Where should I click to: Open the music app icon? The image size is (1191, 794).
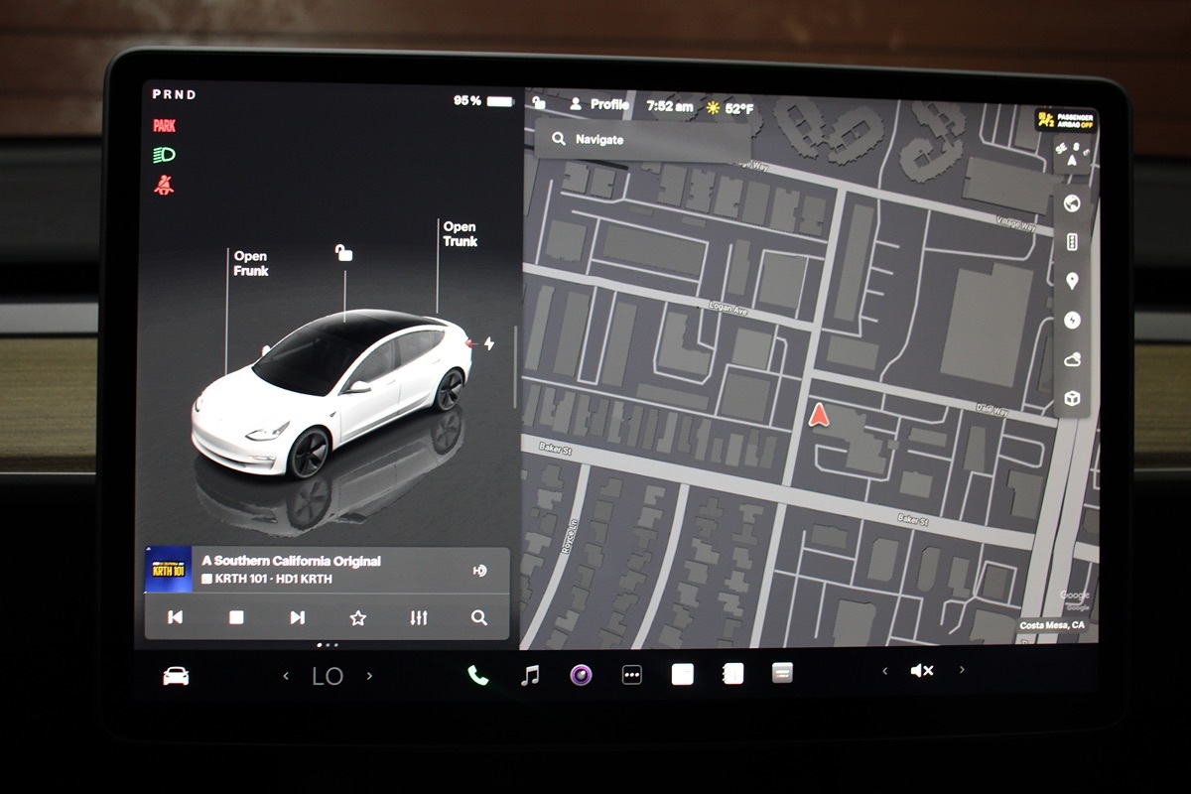click(531, 676)
